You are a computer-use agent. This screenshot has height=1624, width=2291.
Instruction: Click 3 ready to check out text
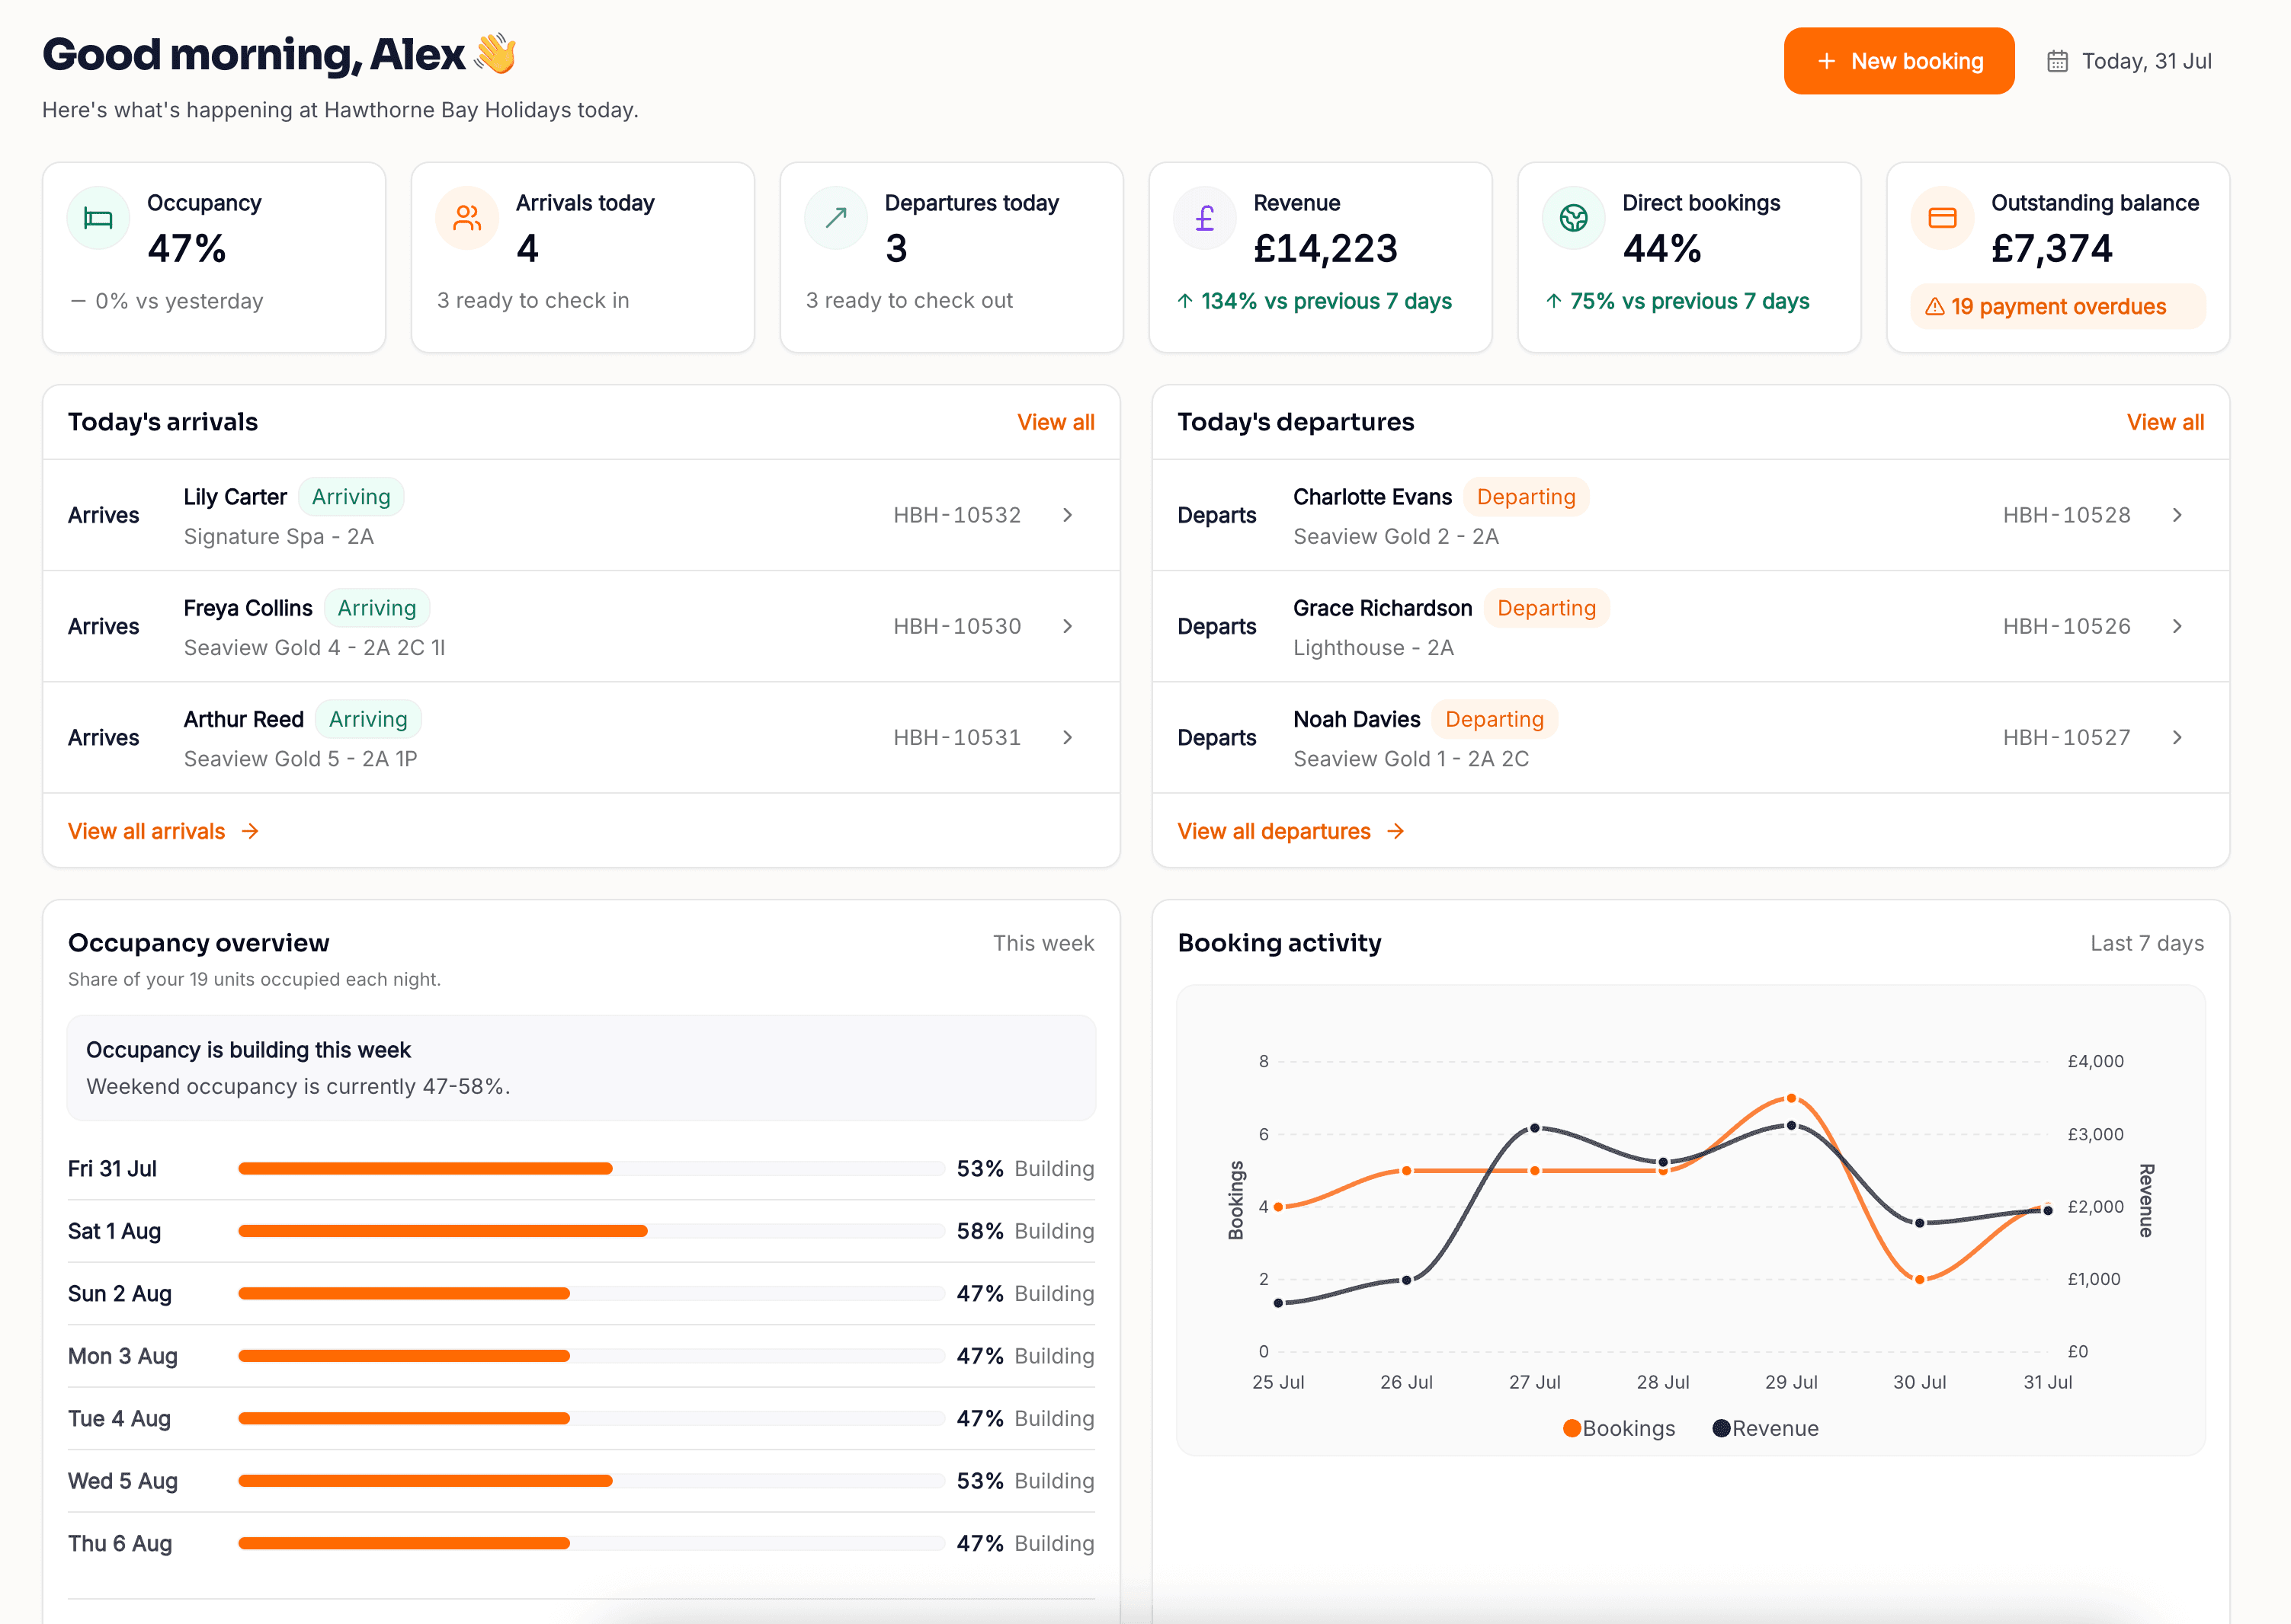pos(909,301)
